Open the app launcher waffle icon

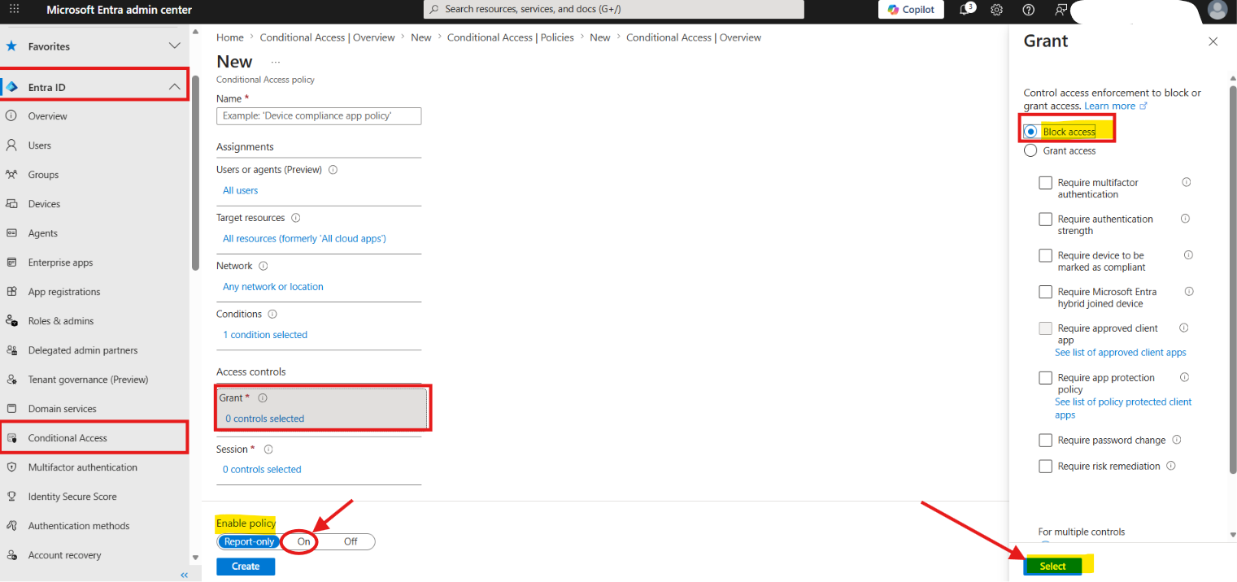(14, 10)
